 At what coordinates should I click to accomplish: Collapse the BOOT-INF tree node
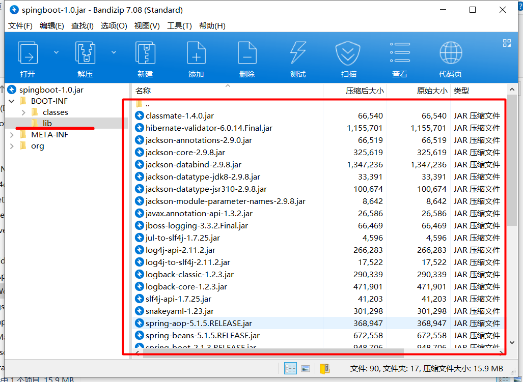coord(12,101)
